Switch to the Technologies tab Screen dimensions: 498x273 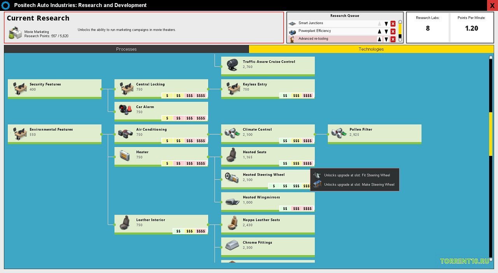[371, 49]
